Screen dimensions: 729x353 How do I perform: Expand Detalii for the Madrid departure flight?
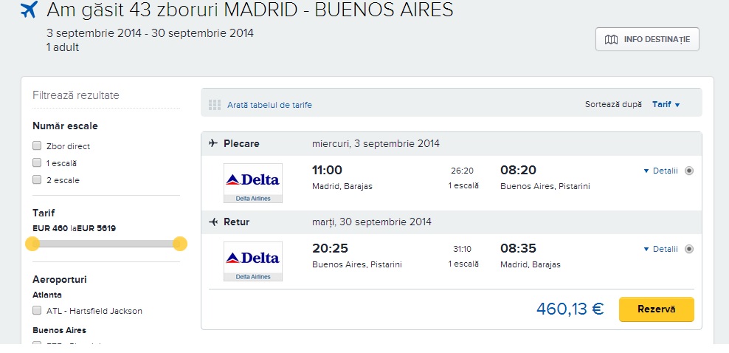tap(660, 171)
